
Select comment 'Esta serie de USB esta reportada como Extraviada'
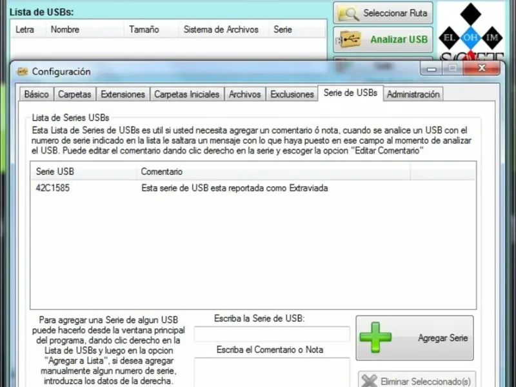(x=235, y=188)
